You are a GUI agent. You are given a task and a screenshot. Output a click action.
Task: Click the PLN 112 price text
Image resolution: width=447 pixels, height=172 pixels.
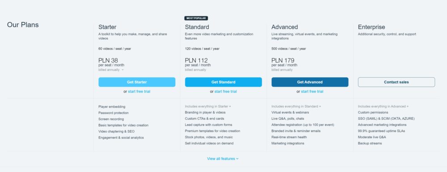196,60
